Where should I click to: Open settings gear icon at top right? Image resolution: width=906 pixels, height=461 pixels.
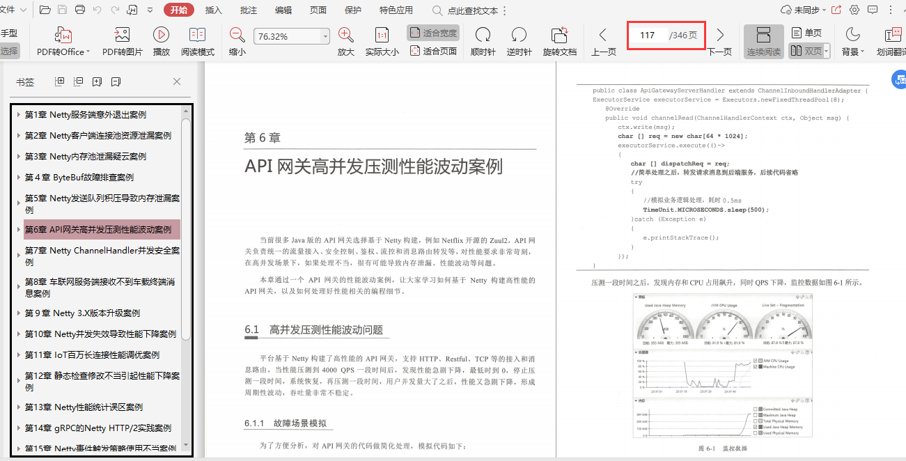click(x=854, y=10)
